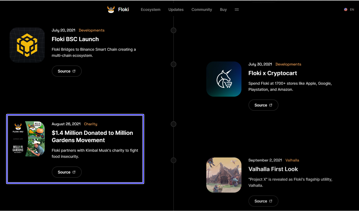Click the 'Project X' is revealed description
359x211 pixels.
290,182
